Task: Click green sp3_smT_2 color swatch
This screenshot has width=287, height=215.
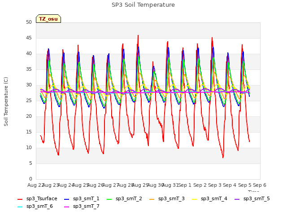Action: click(x=109, y=199)
